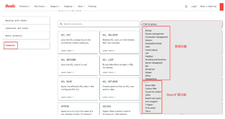The image size is (225, 119).
Task: Choose Sorted set group filter
Action: point(150,69)
